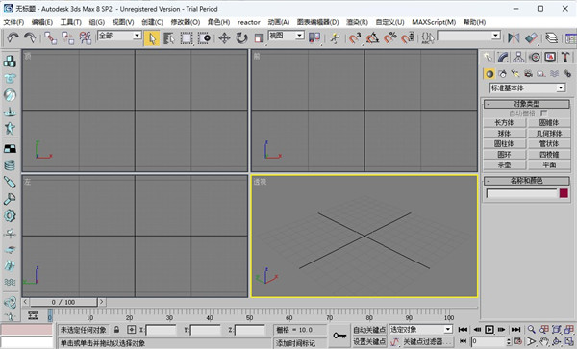
Task: Pick the Bind to Space Warp tool
Action: [x=85, y=37]
